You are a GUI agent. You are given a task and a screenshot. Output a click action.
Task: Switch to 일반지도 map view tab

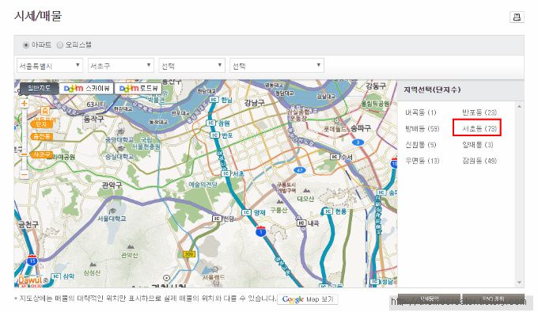[39, 88]
